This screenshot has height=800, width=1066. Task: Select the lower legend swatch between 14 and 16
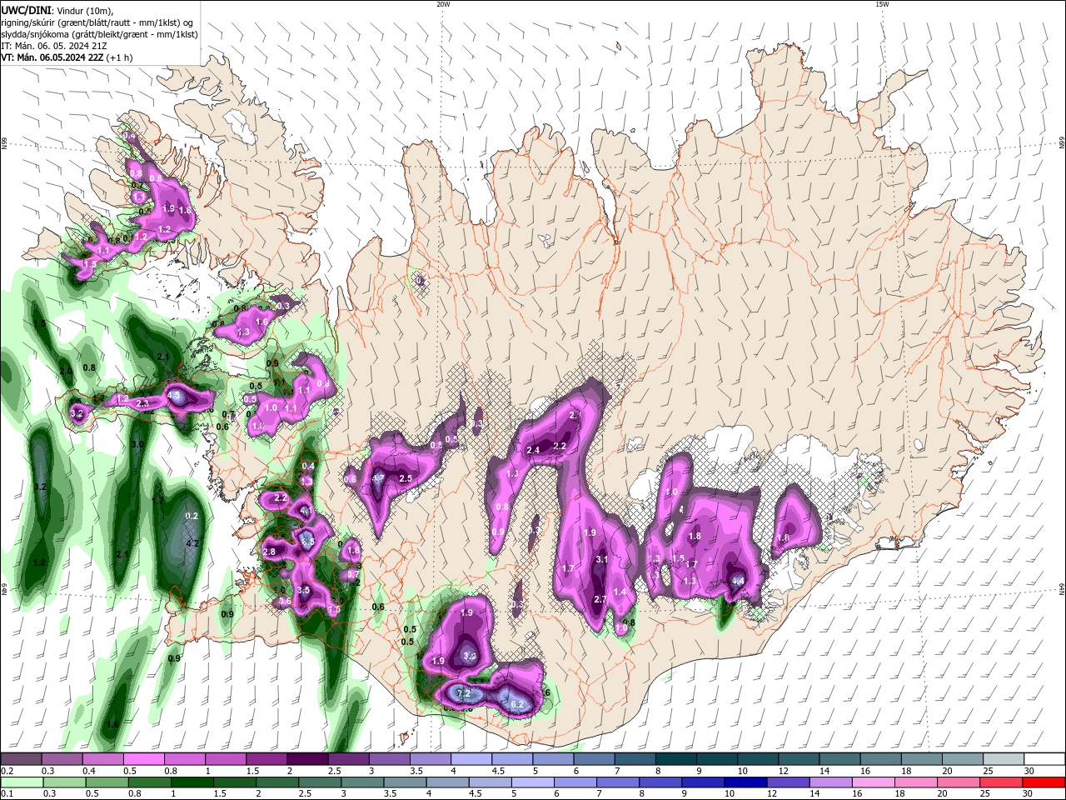(832, 782)
